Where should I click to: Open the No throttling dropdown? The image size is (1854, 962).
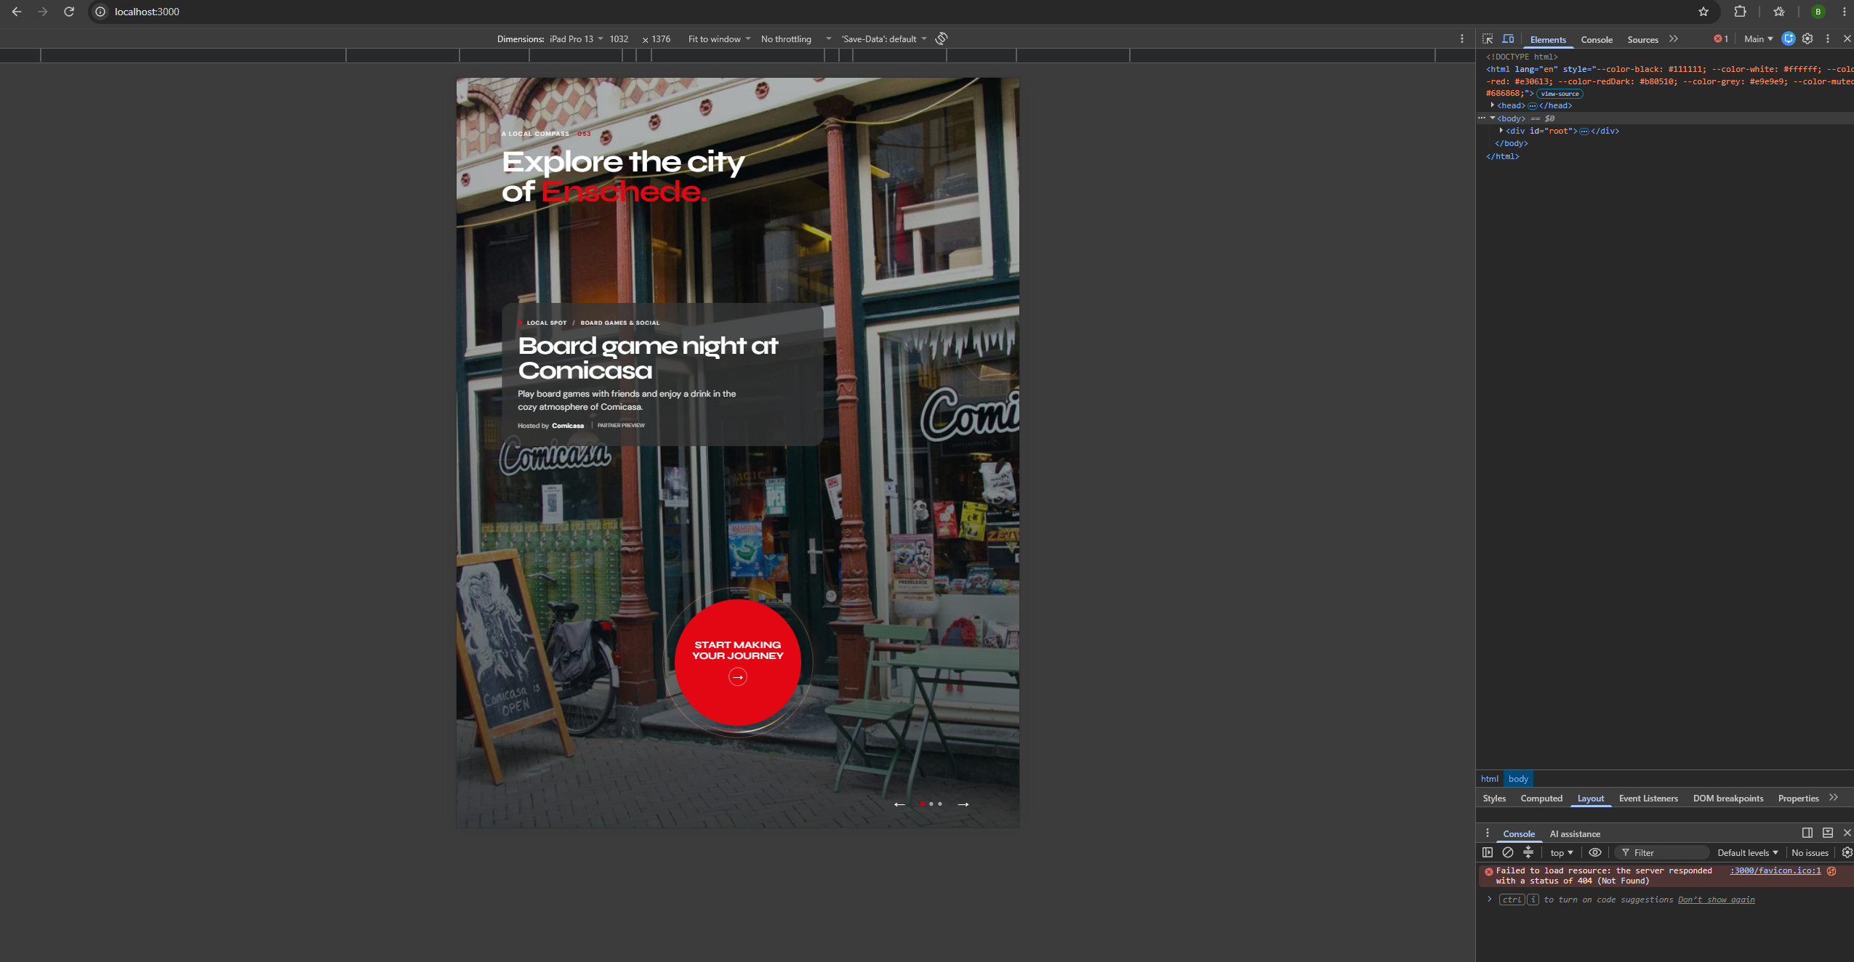tap(795, 39)
